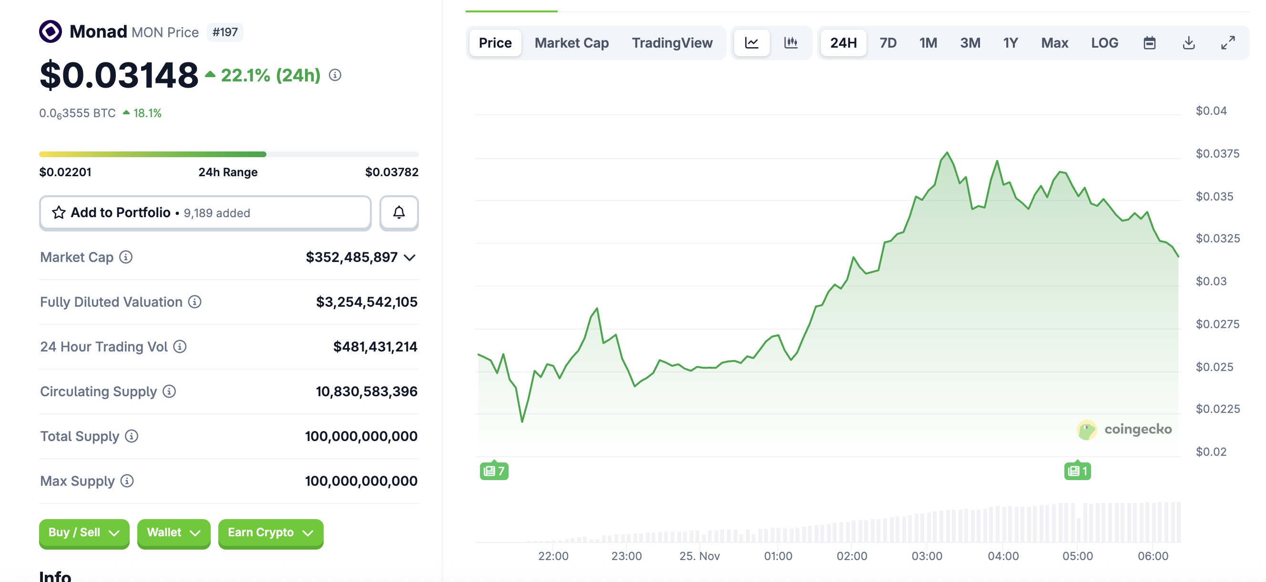Toggle LOG scale on the chart

pyautogui.click(x=1104, y=42)
